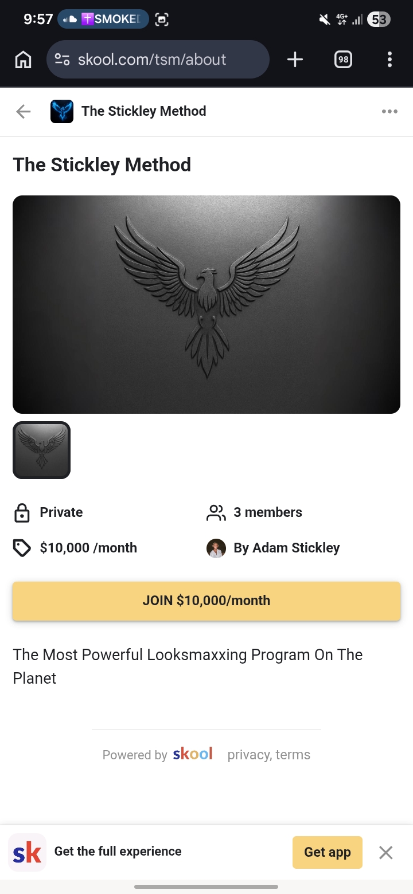Select the eagle thumbnail image
This screenshot has width=413, height=894.
click(41, 450)
